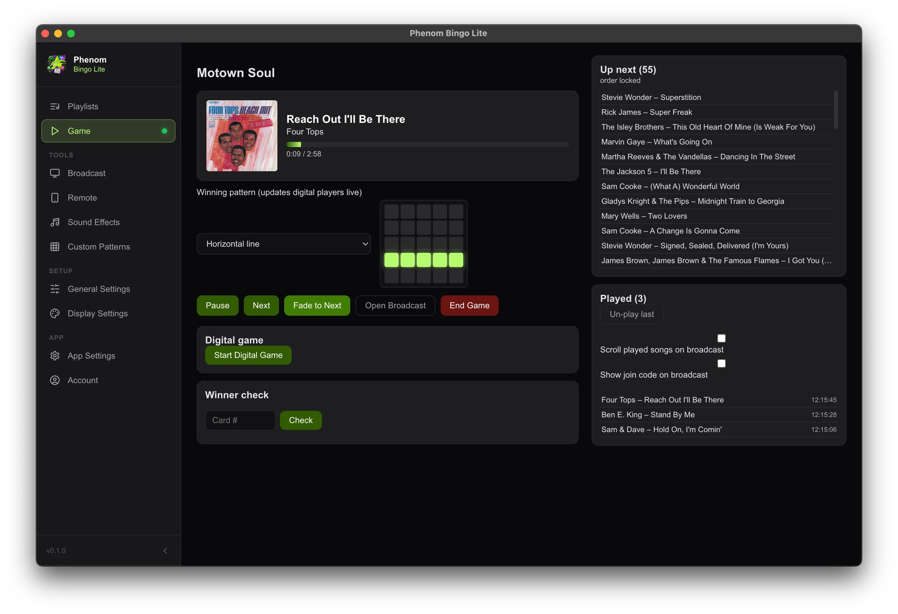Click the Motown Soul playlist title
The width and height of the screenshot is (898, 614).
(236, 73)
